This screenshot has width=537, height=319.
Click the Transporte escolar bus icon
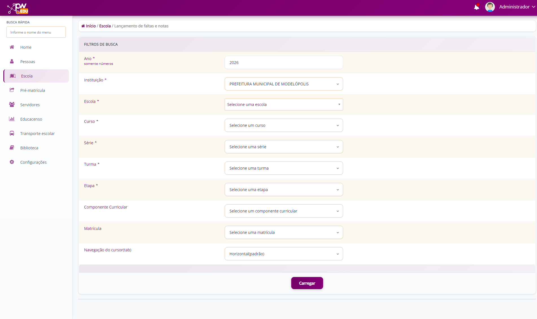[12, 133]
